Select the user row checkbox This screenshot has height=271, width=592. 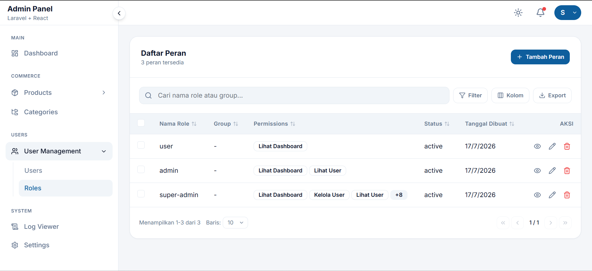(x=141, y=145)
